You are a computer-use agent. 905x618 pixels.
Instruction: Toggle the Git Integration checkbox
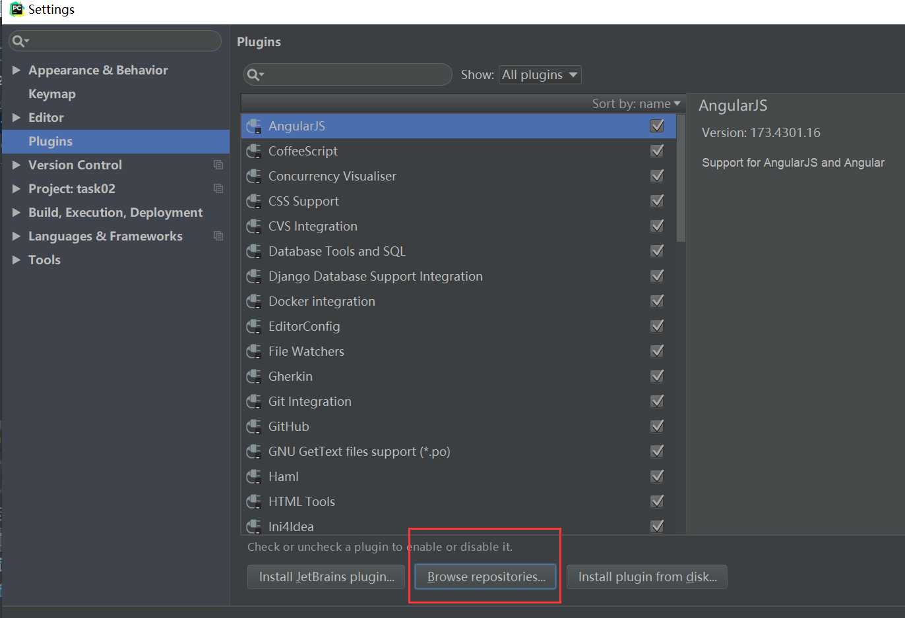(657, 401)
